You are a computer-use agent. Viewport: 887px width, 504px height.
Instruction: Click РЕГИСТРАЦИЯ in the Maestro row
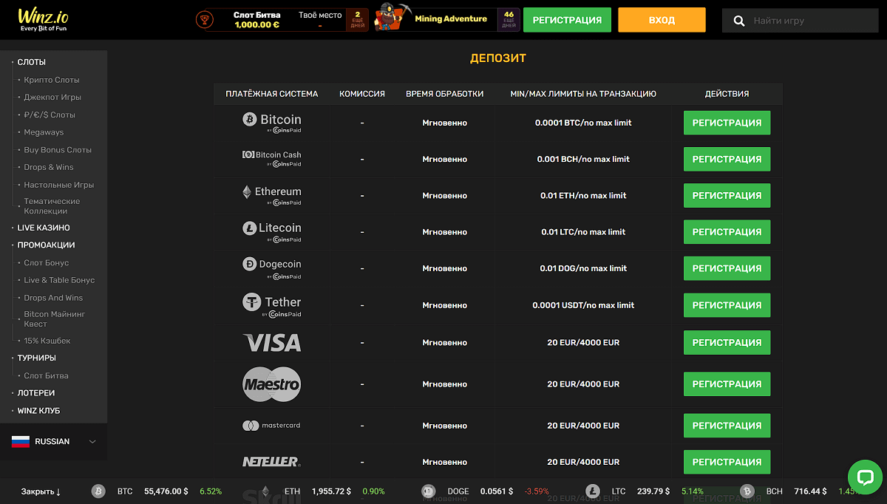click(727, 384)
